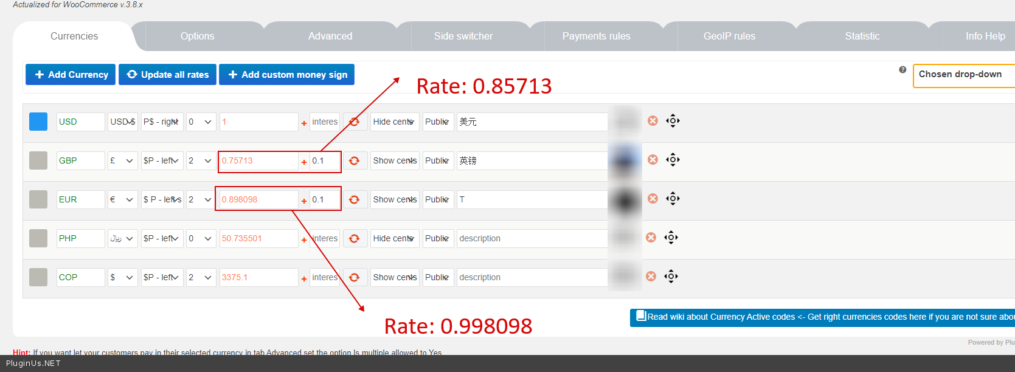Viewport: 1015px width, 372px height.
Task: Remove the EUR currency with red X
Action: pos(653,199)
